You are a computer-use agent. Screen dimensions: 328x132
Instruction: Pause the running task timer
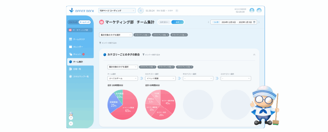(141, 11)
